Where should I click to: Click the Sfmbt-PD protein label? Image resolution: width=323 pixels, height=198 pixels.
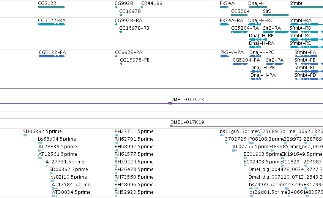305,75
